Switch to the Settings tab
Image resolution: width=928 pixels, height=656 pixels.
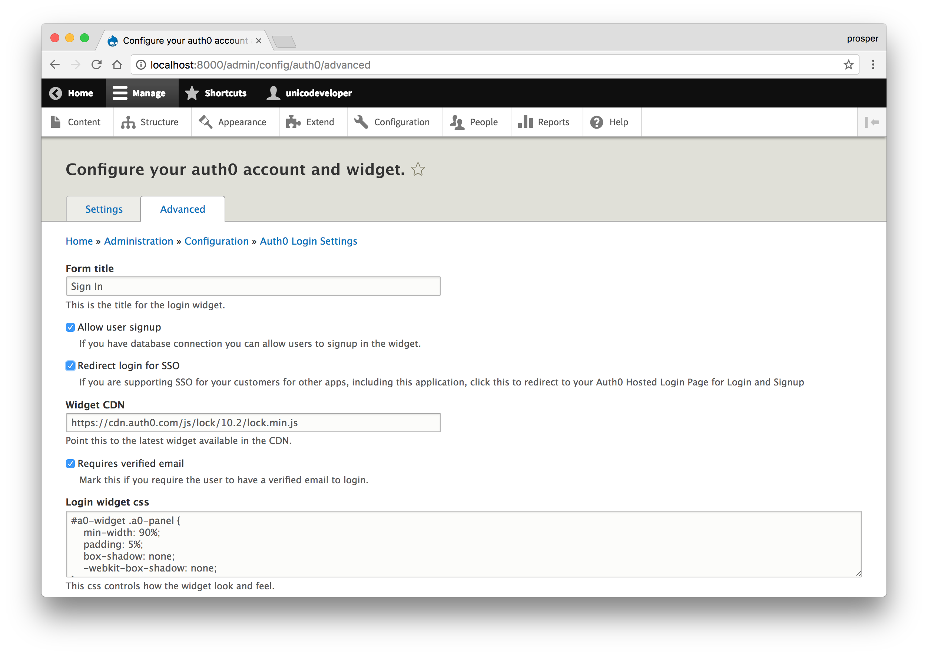pyautogui.click(x=104, y=209)
